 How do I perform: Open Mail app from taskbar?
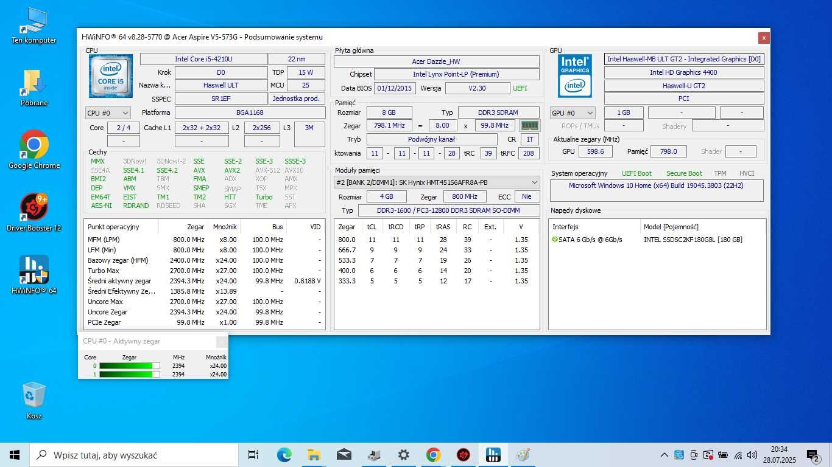(x=344, y=455)
